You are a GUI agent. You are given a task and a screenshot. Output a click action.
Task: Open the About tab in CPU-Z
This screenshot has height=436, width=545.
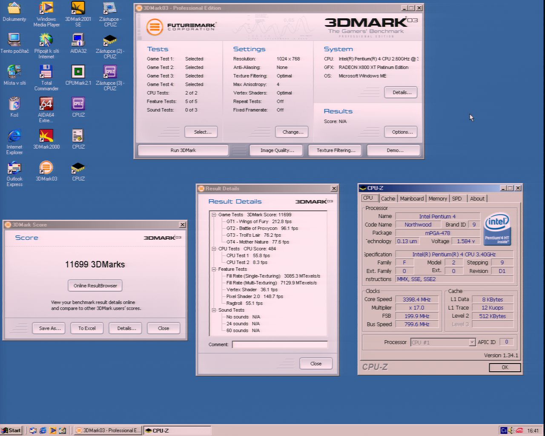[x=477, y=198]
